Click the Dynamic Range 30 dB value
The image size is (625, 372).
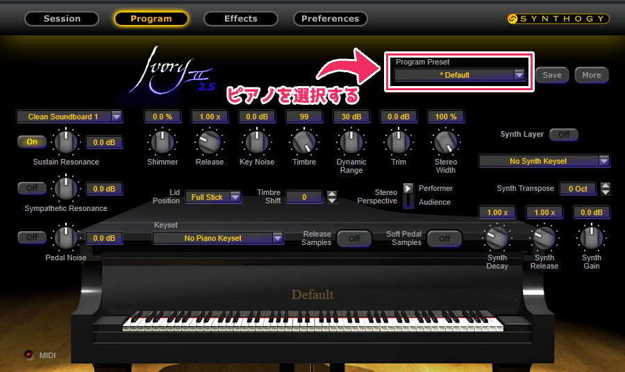click(x=351, y=117)
